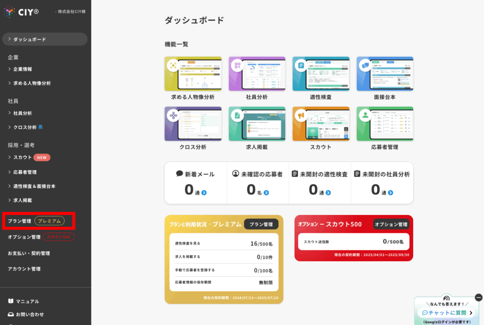
Task: Open the 面接台本 chat card icon
Action: [365, 65]
